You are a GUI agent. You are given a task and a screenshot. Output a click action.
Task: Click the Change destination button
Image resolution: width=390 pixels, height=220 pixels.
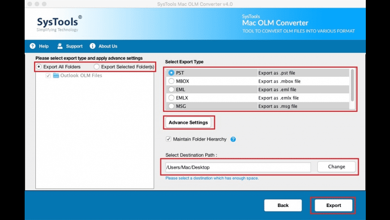[336, 167]
